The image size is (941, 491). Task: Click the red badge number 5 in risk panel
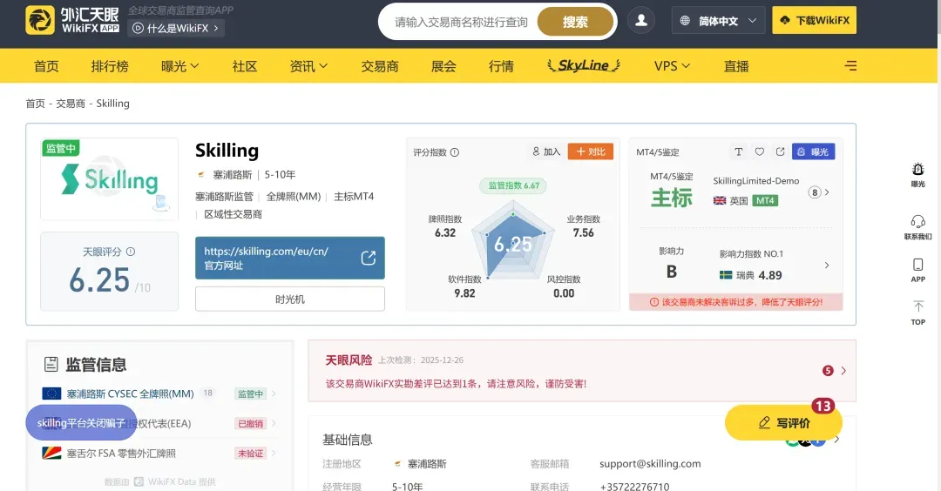point(828,371)
